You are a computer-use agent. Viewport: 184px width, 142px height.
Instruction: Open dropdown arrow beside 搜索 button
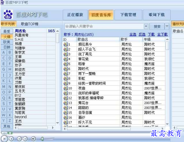(x=167, y=26)
